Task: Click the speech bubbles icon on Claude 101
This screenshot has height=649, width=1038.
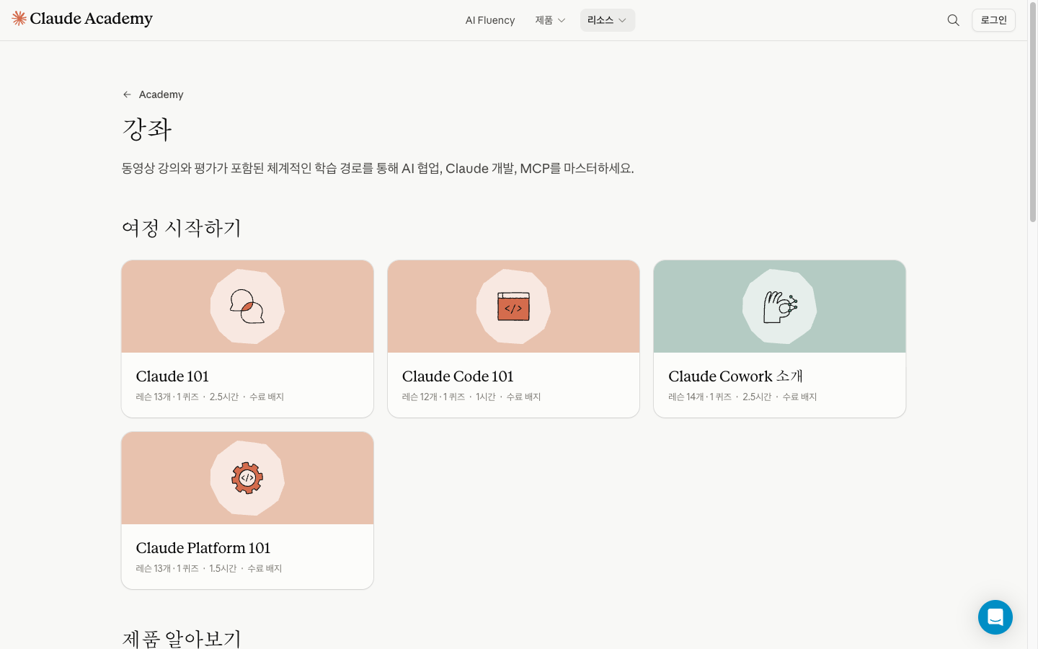Action: (247, 306)
